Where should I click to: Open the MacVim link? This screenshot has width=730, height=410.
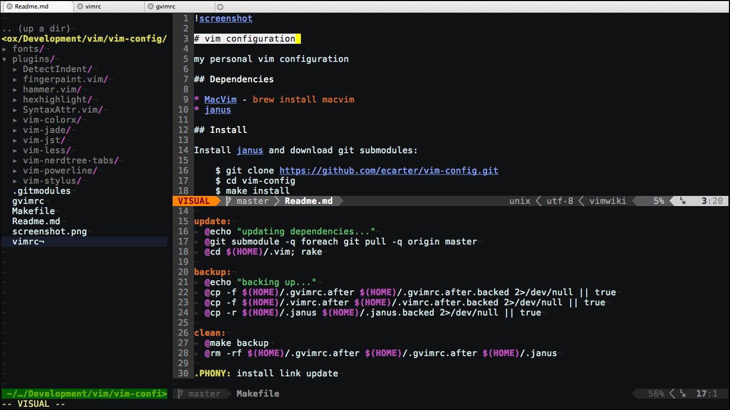[x=220, y=99]
